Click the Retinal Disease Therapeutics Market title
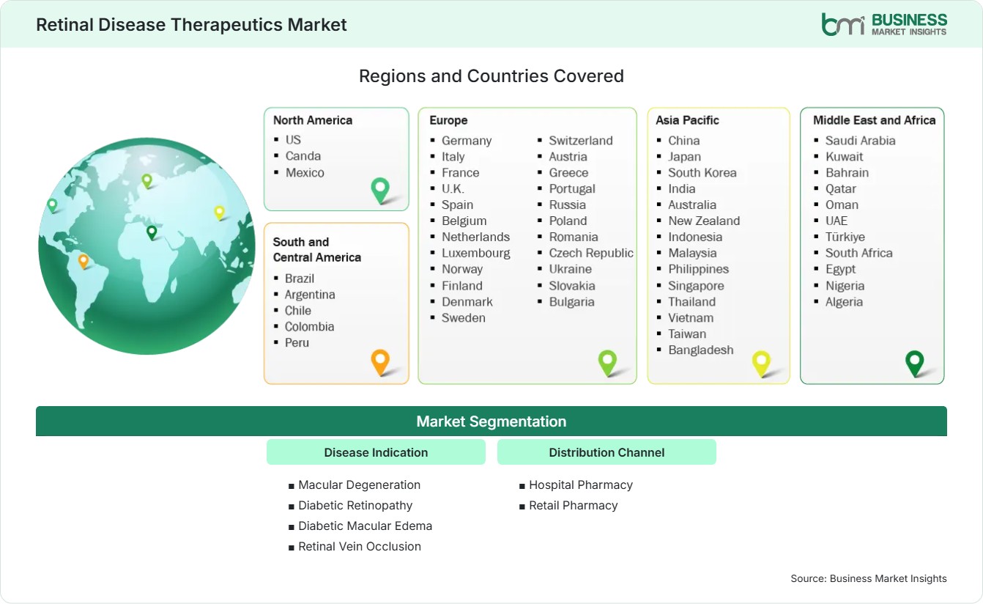 pyautogui.click(x=191, y=25)
